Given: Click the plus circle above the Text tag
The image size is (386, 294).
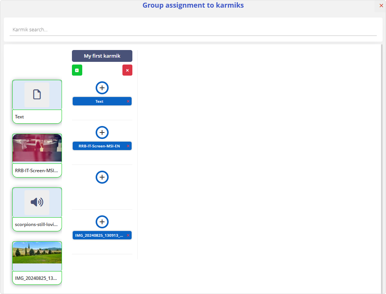Looking at the screenshot, I should coord(102,88).
